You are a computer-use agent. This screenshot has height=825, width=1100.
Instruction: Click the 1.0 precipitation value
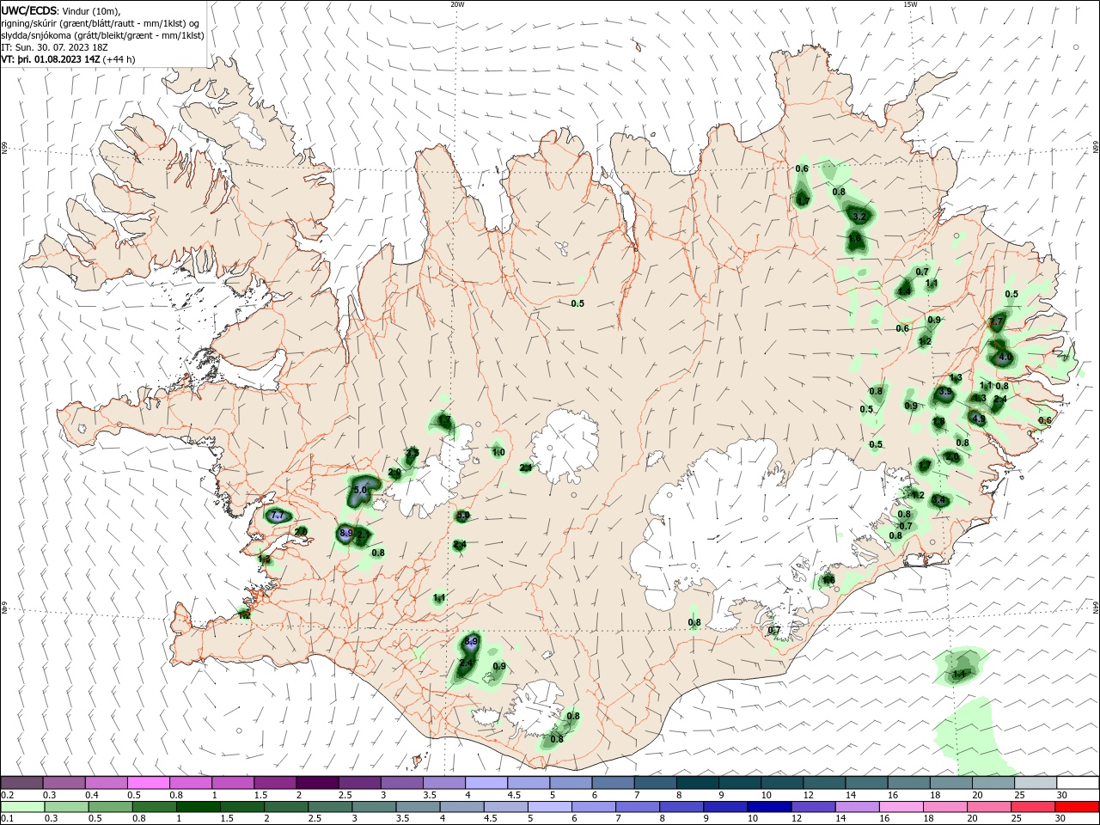(498, 452)
